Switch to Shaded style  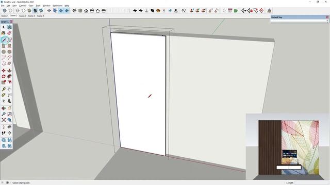[x=29, y=10]
